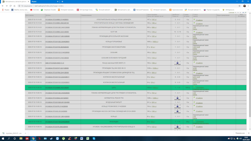Open part link HYUNDAI STOCK942 2441025001
This screenshot has height=141, width=251.
57,98
